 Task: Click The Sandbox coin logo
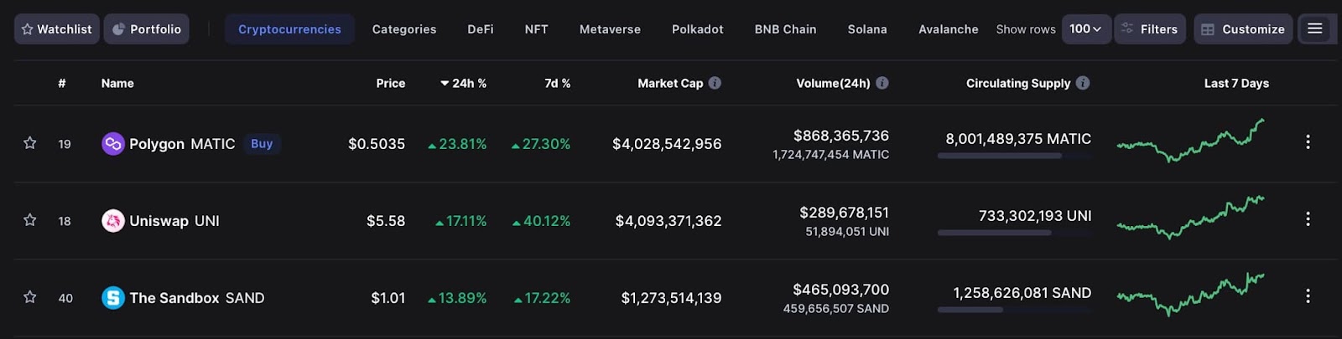pyautogui.click(x=112, y=298)
